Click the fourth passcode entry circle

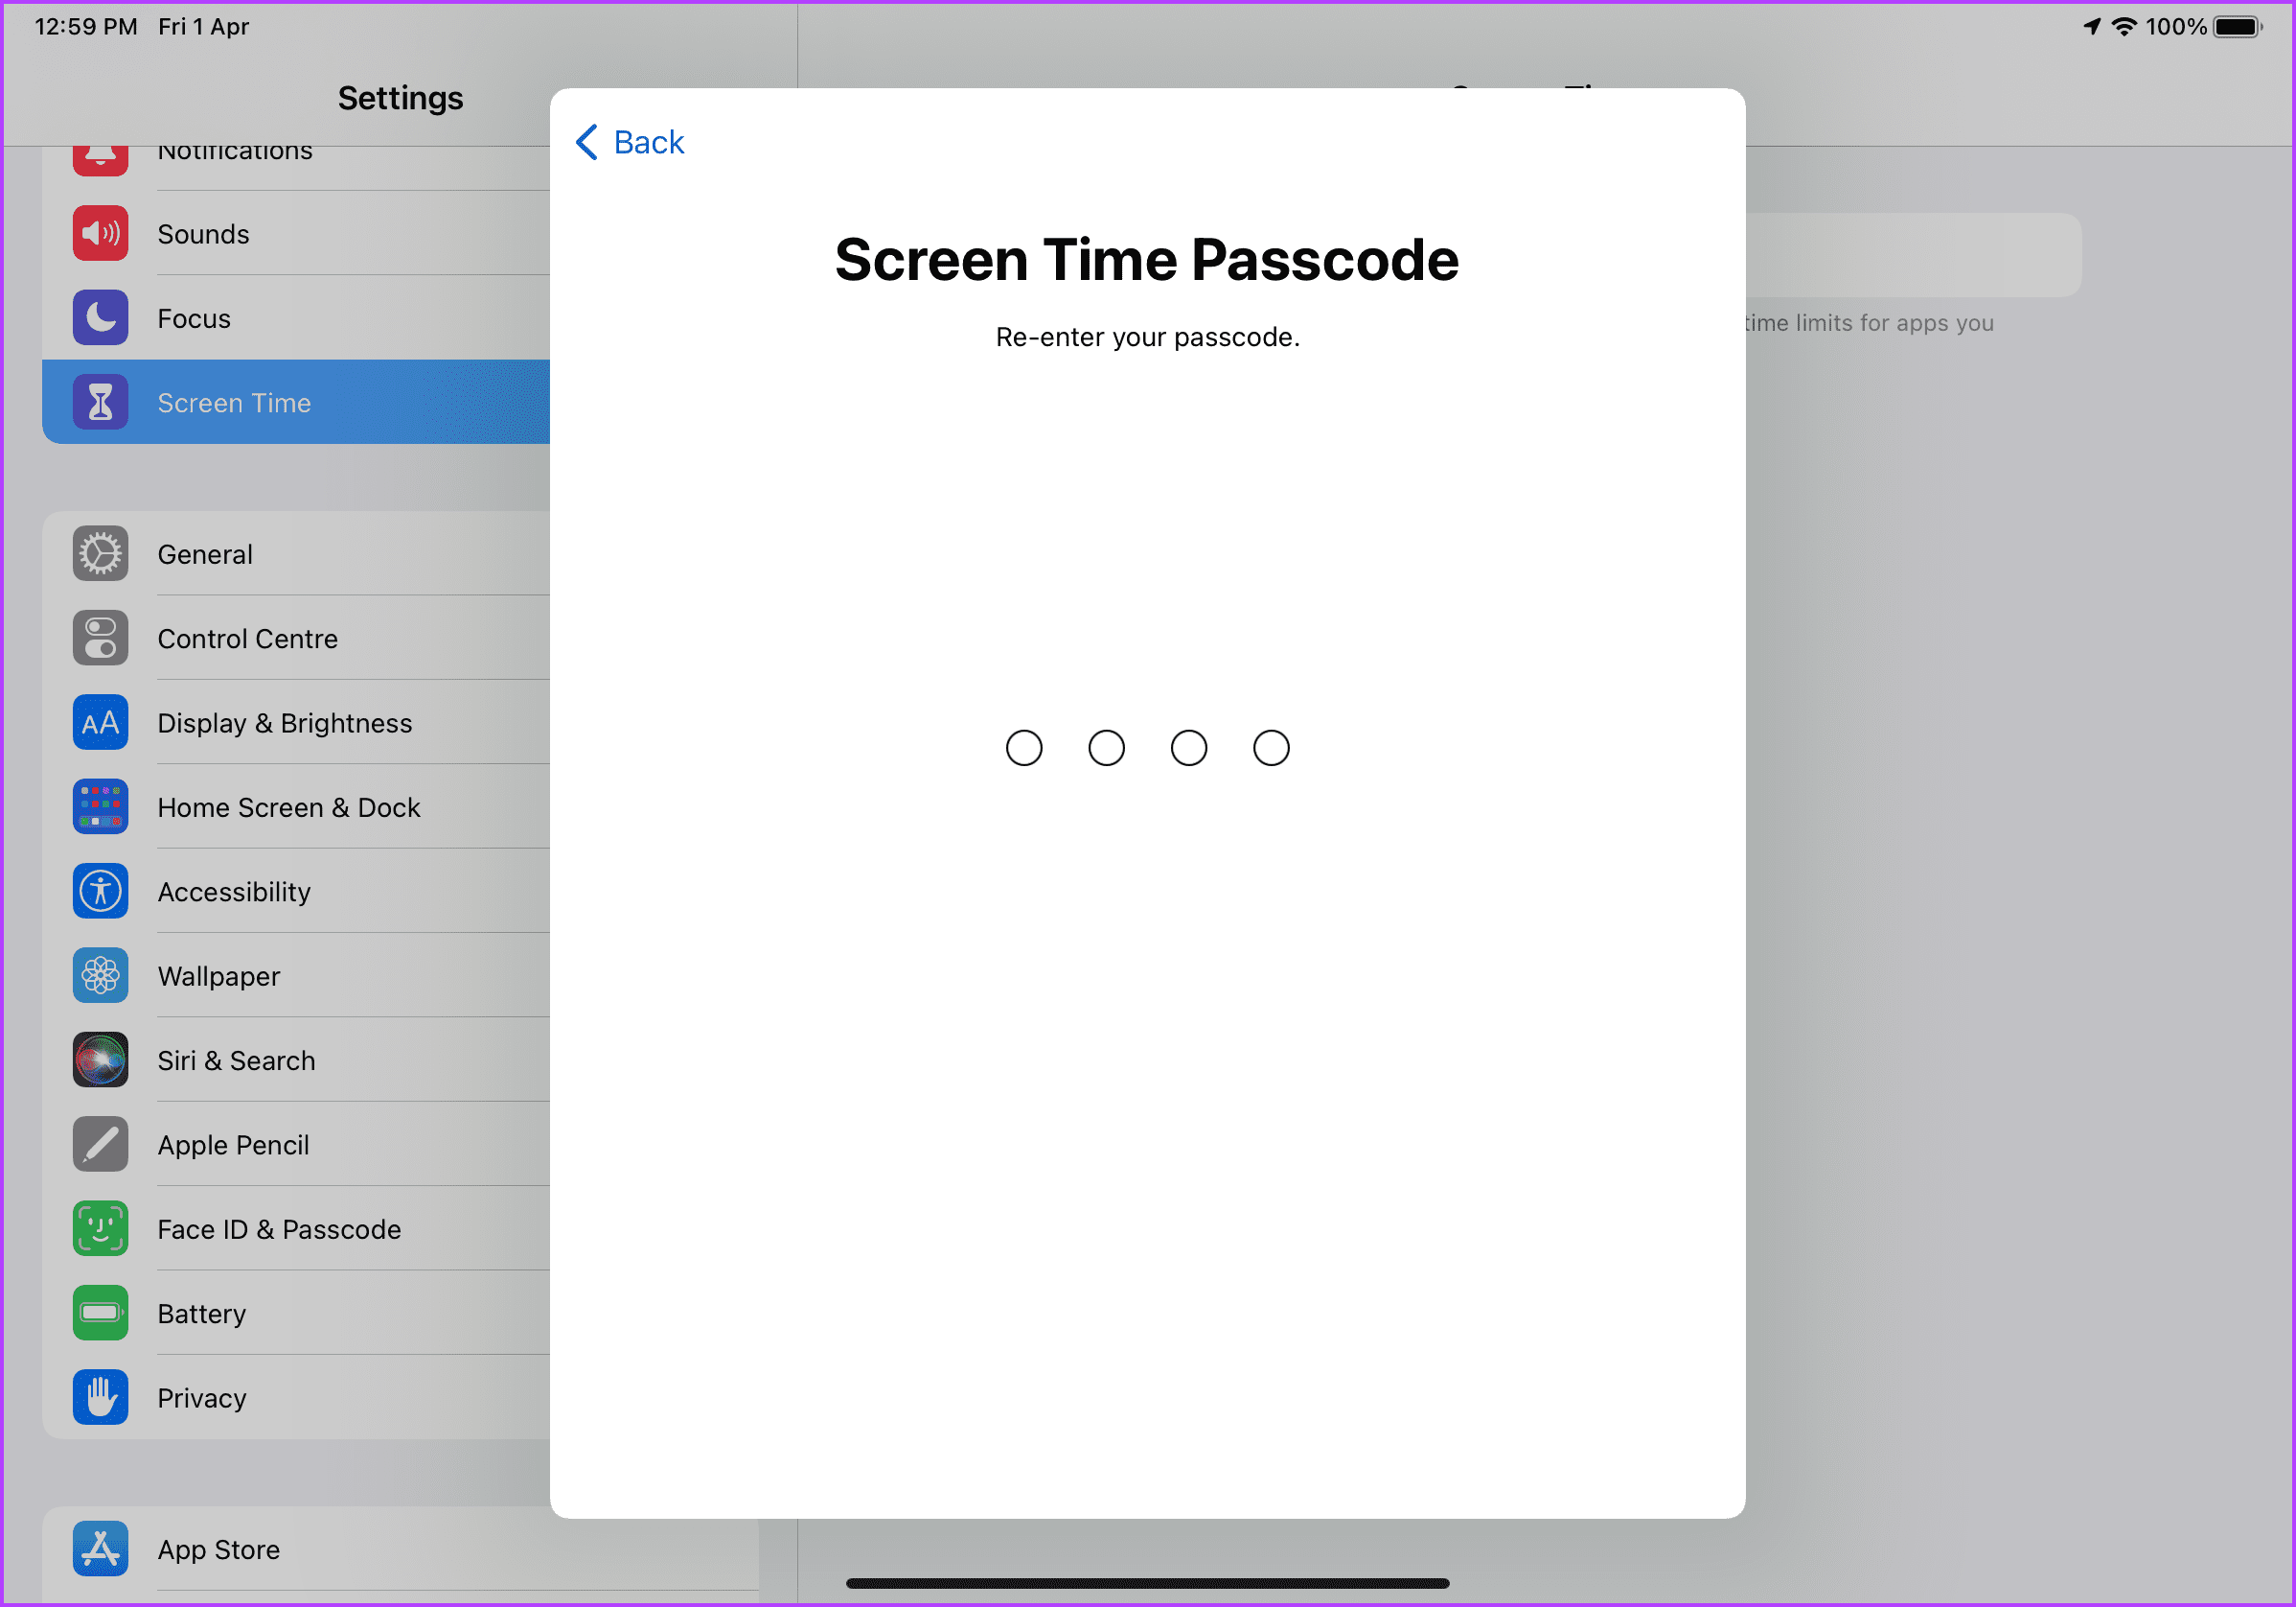pyautogui.click(x=1270, y=749)
